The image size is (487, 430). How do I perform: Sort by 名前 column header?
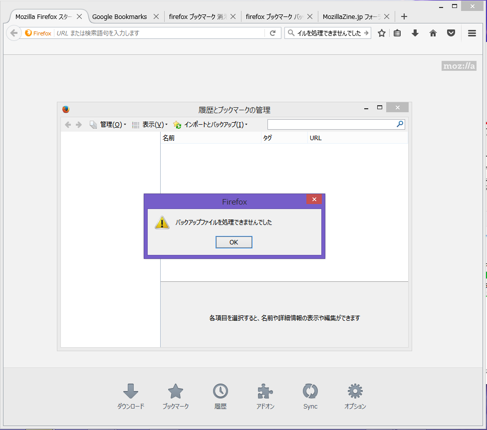pyautogui.click(x=211, y=138)
